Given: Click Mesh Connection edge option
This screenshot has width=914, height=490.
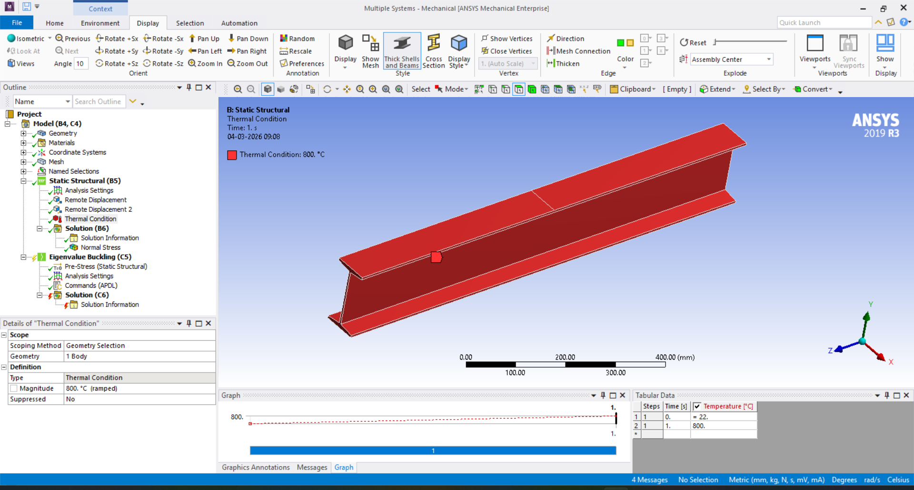Looking at the screenshot, I should point(578,51).
